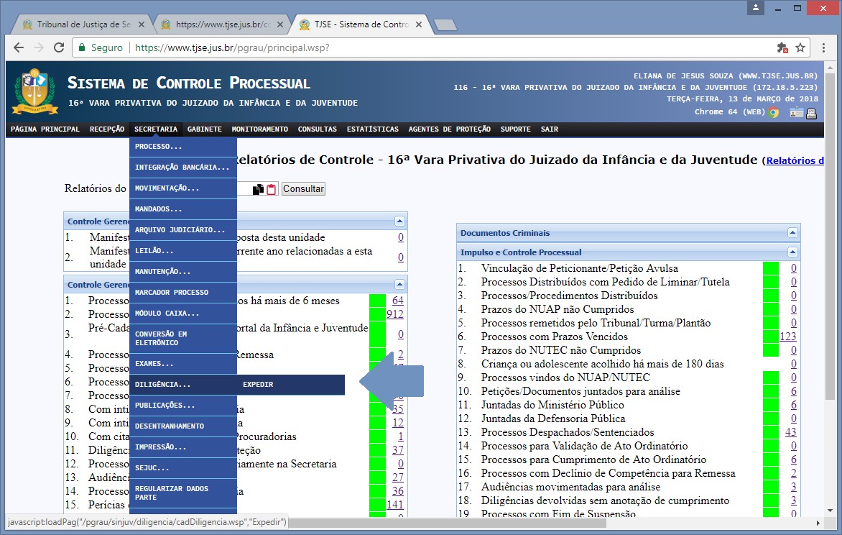Open Chrome's three-dot menu
This screenshot has width=842, height=535.
823,47
